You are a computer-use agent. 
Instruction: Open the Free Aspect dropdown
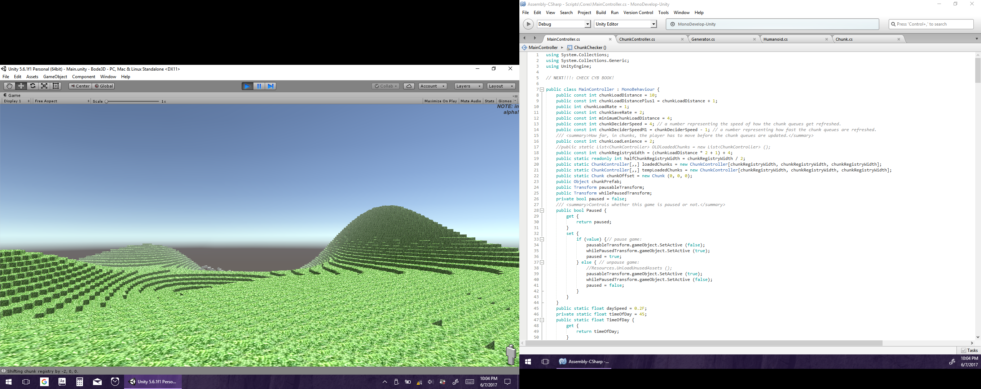click(x=62, y=101)
